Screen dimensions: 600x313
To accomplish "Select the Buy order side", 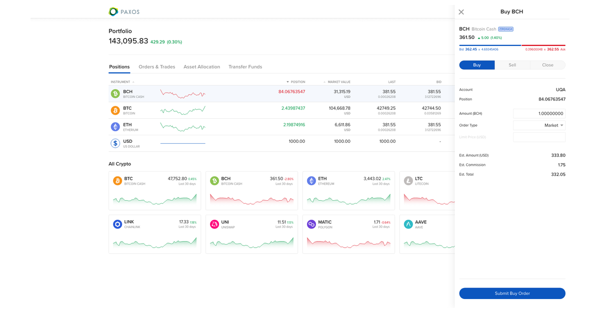I will point(477,65).
